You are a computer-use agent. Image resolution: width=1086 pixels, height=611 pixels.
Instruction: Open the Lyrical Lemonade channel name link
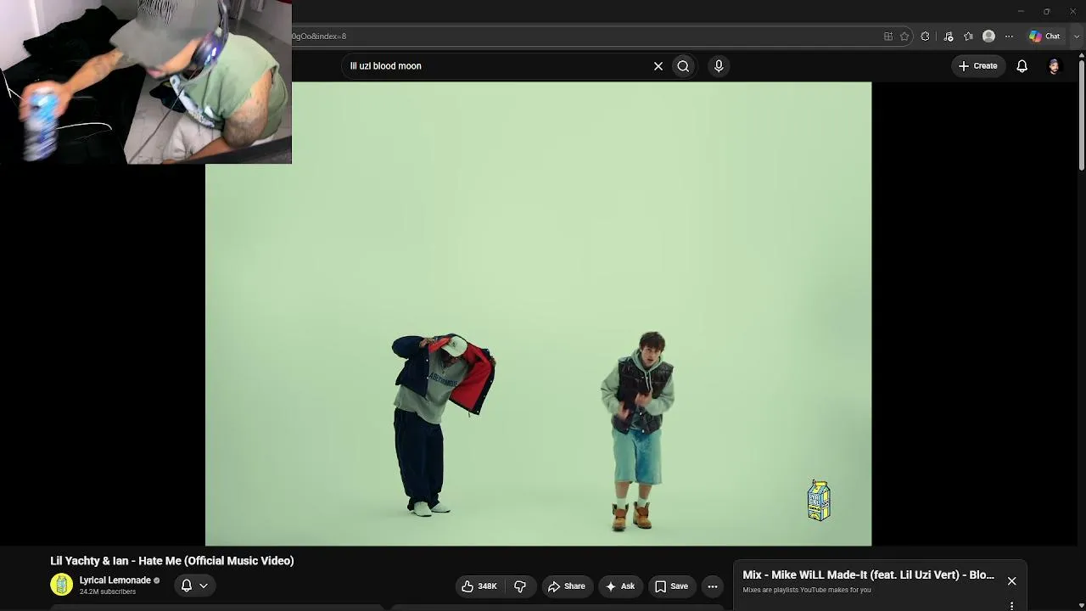pyautogui.click(x=115, y=580)
